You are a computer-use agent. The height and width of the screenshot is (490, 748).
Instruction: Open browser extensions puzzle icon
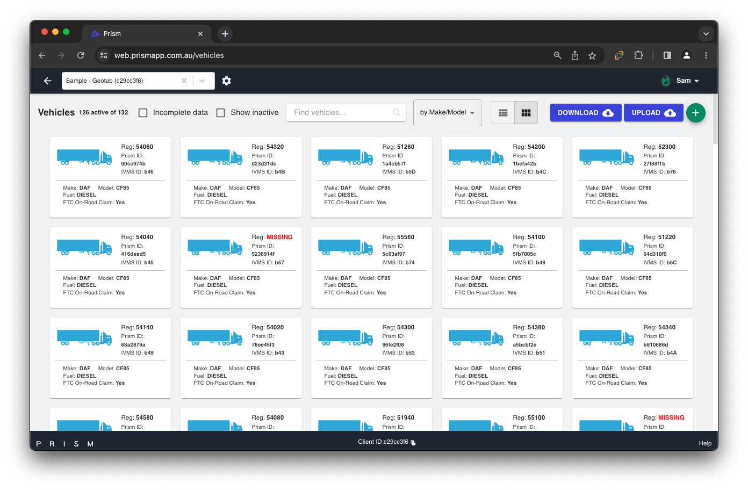(638, 55)
